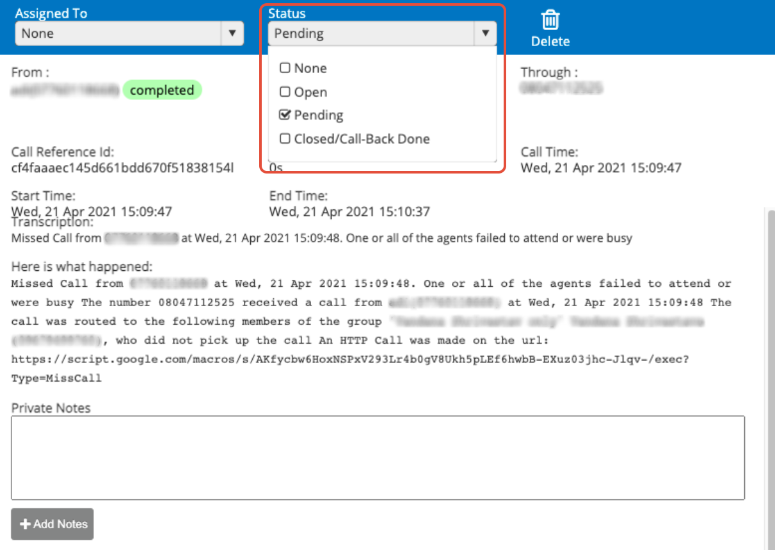Click the 'From :' label
775x550 pixels.
pyautogui.click(x=31, y=72)
